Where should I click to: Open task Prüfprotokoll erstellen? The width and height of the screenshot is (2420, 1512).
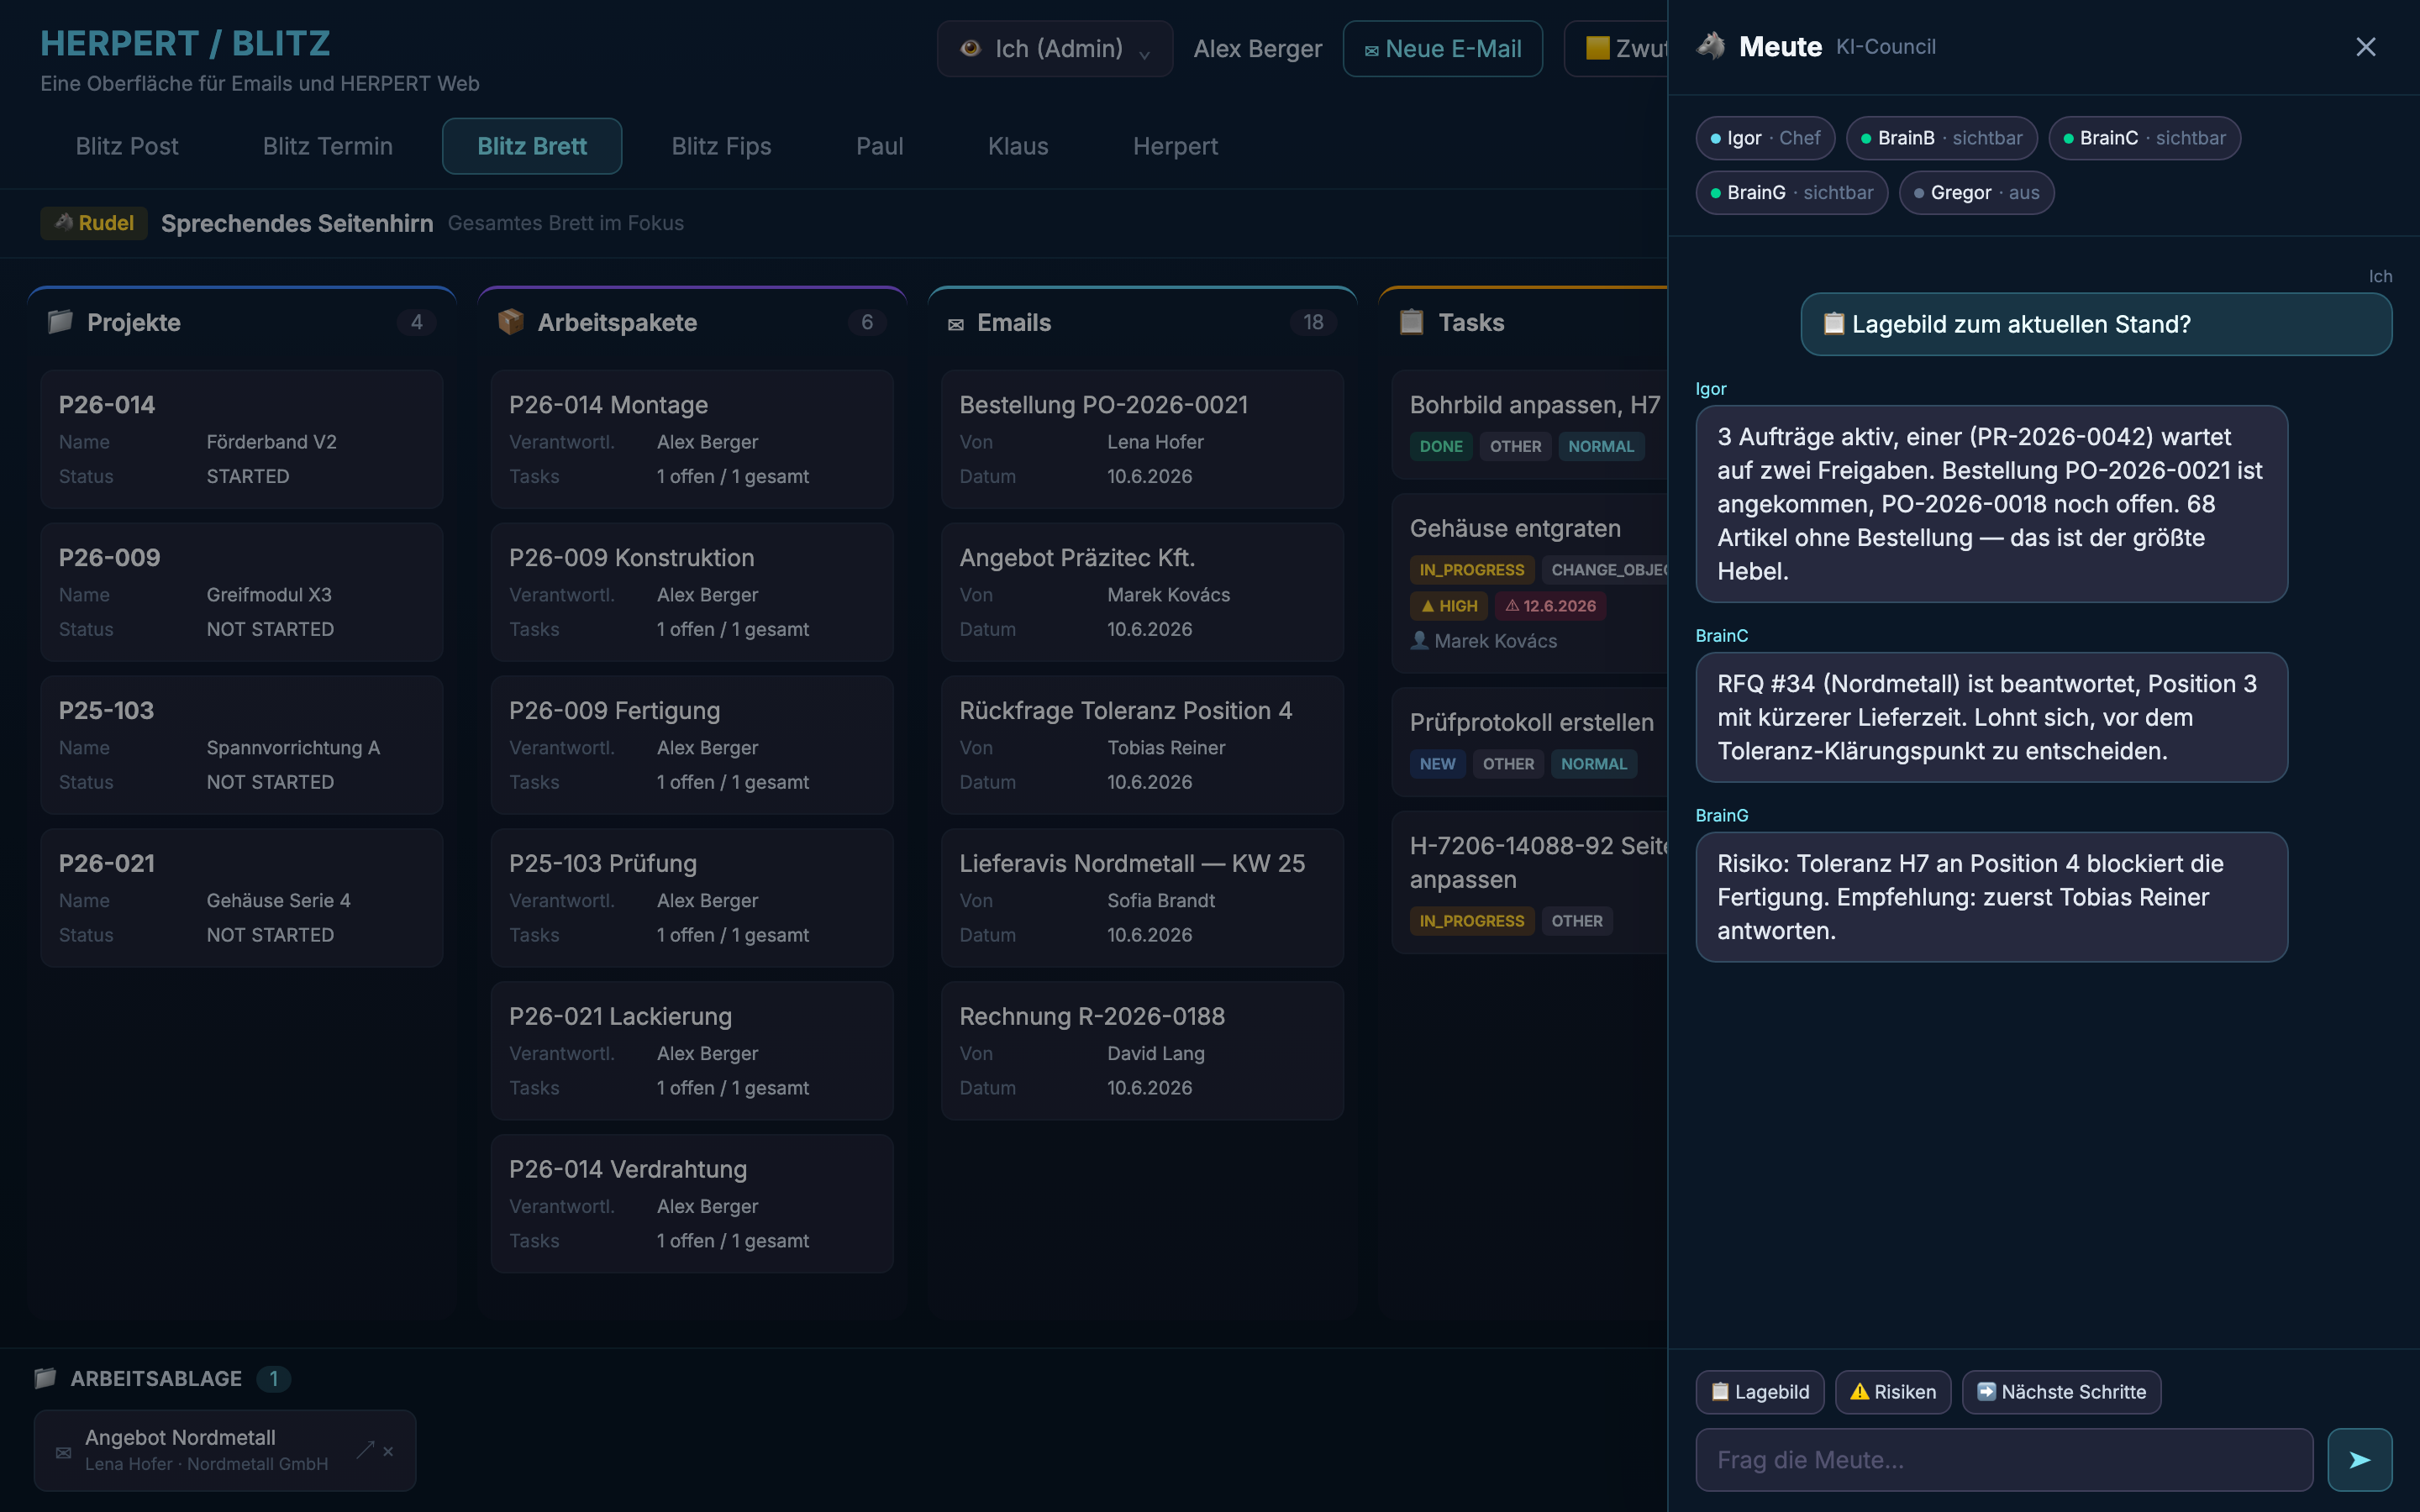[x=1530, y=742]
